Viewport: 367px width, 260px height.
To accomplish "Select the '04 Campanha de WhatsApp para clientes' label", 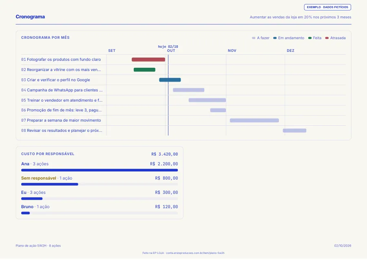I will tap(62, 90).
